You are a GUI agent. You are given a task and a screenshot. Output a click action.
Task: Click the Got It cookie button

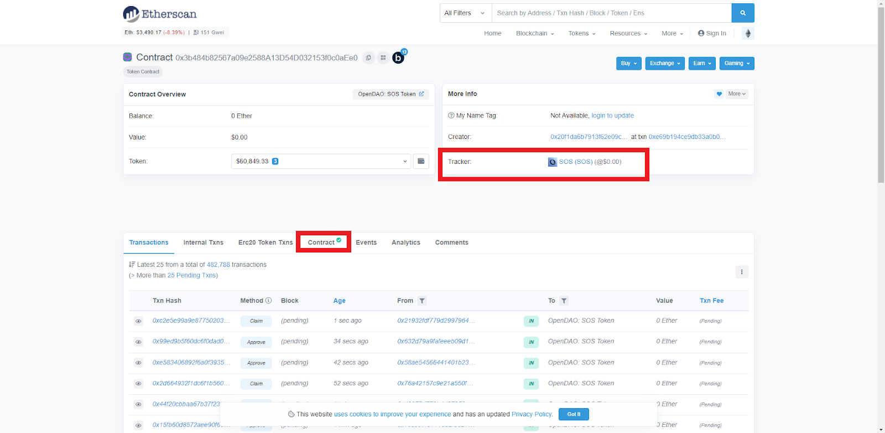574,414
